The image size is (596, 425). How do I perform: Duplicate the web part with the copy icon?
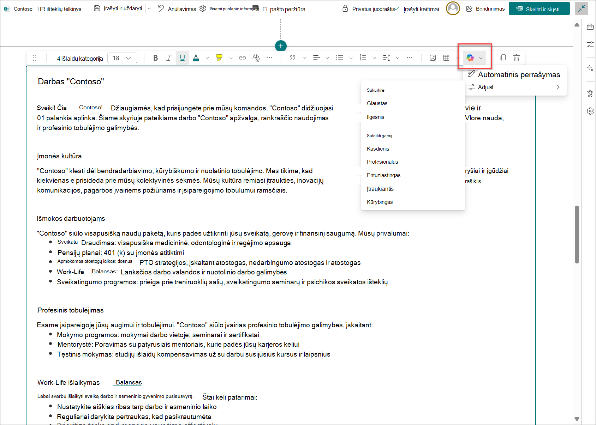click(503, 58)
